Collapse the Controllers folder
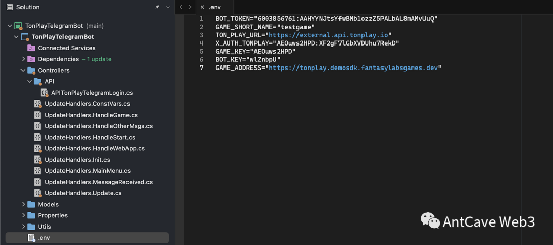The height and width of the screenshot is (245, 553). 23,71
